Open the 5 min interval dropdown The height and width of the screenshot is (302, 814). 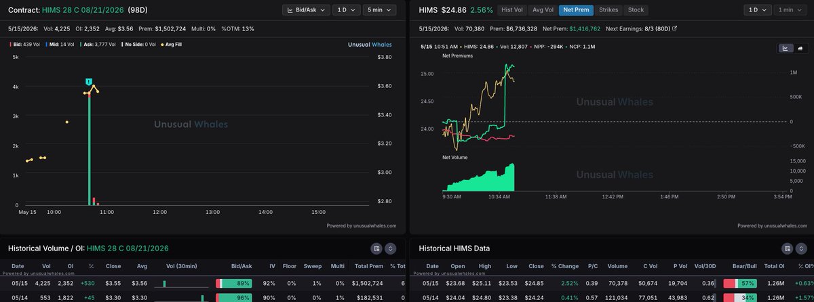pos(381,10)
